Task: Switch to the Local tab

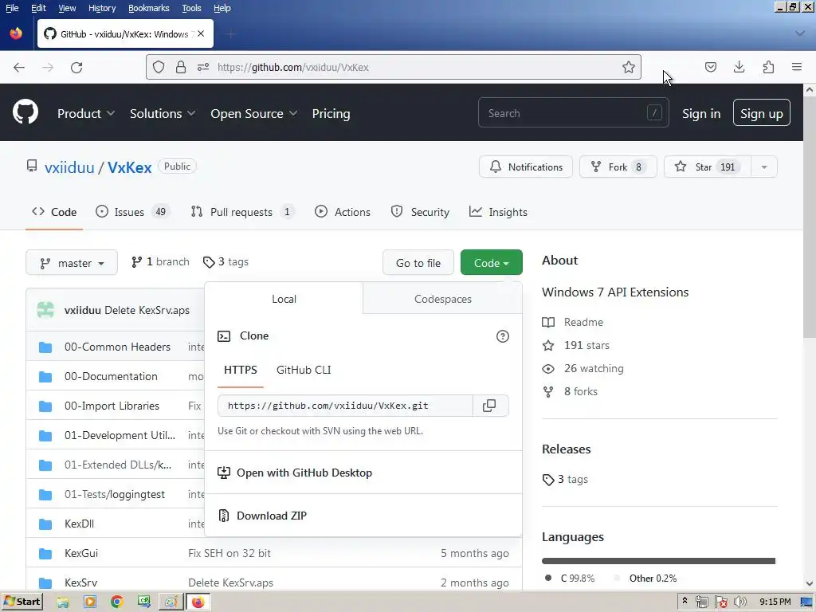Action: pos(284,299)
